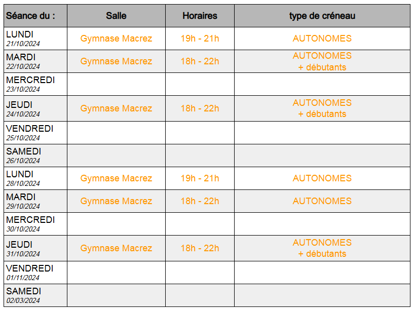Select AUTONOMES for MARDI 29/10/2024
Image resolution: width=413 pixels, height=309 pixels.
click(322, 201)
